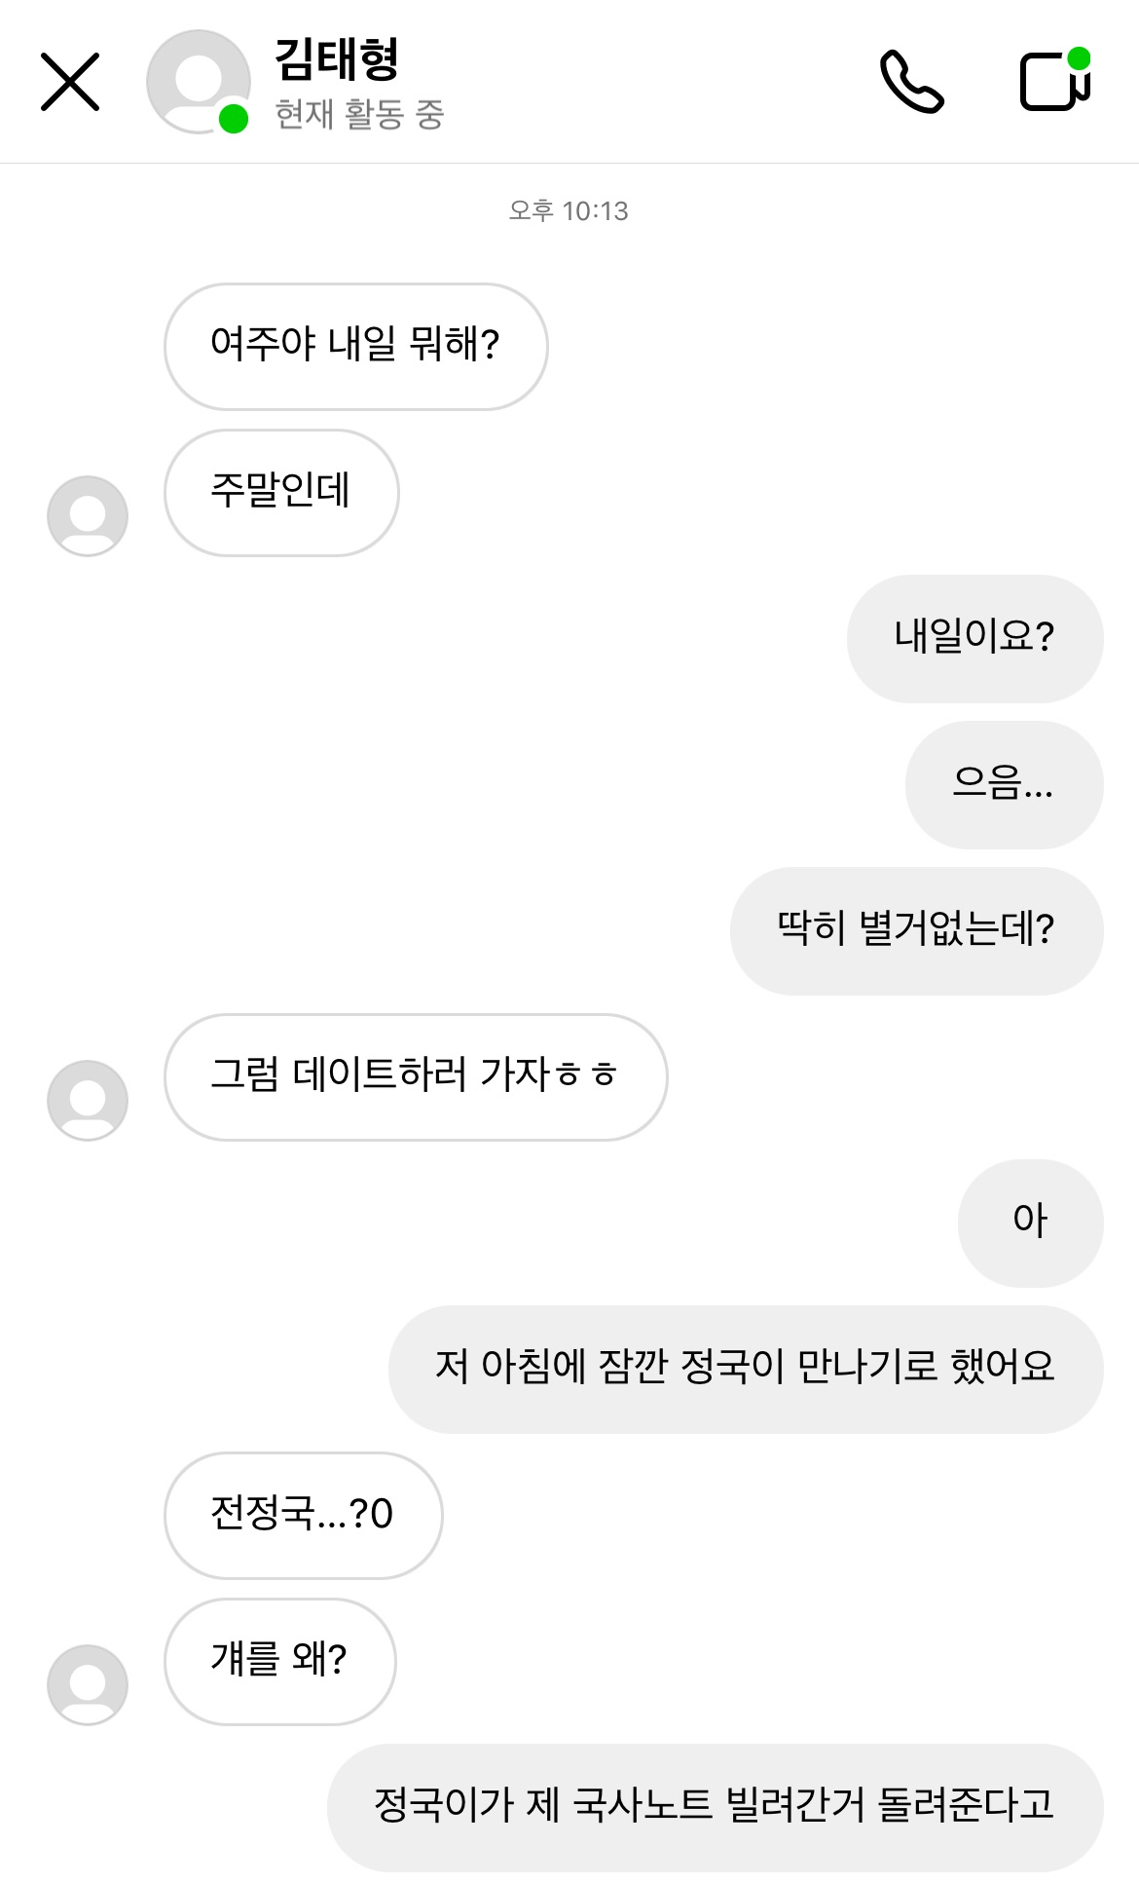1139x1883 pixels.
Task: Select the '그럼 데이트하러 가자ㅎㅎ' message bubble
Action: point(416,1076)
